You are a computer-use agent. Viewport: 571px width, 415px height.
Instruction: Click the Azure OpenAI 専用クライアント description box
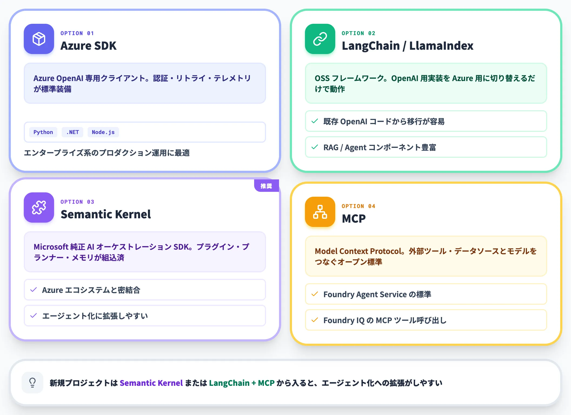click(x=145, y=83)
